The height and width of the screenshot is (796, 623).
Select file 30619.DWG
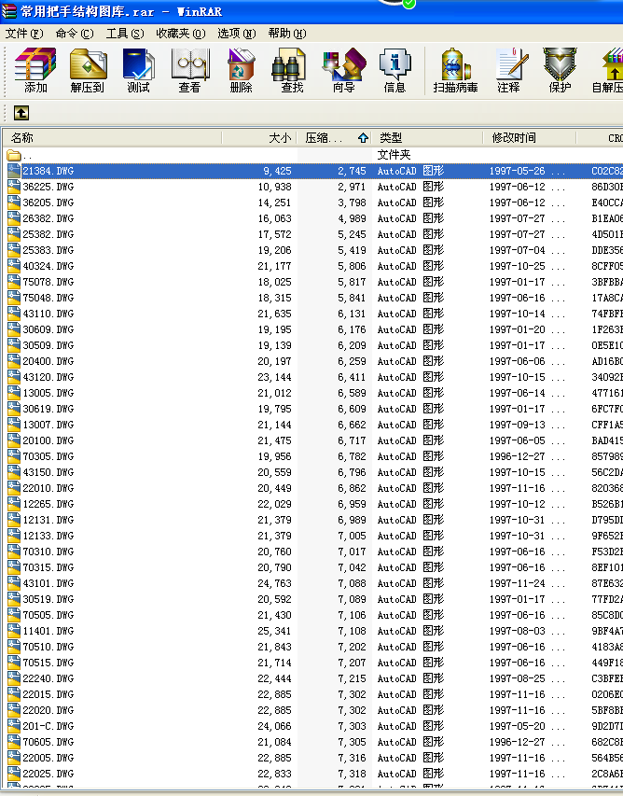[x=48, y=409]
